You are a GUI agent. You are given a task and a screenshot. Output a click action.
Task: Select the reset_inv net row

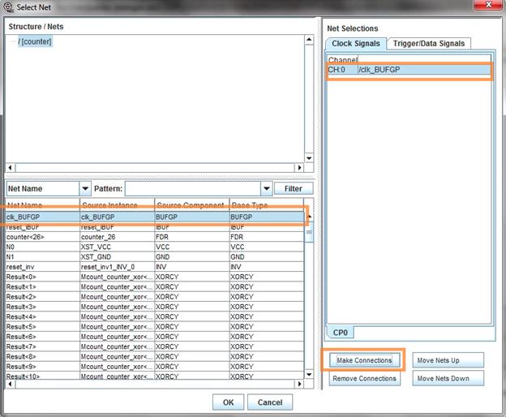154,267
